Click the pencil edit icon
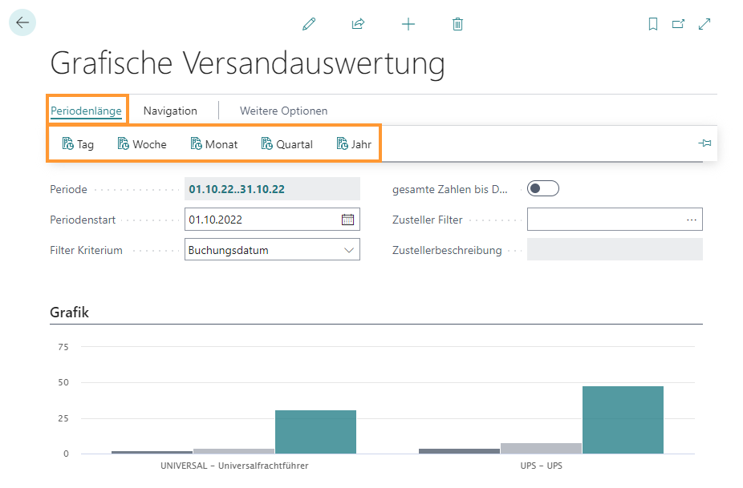 pos(309,24)
